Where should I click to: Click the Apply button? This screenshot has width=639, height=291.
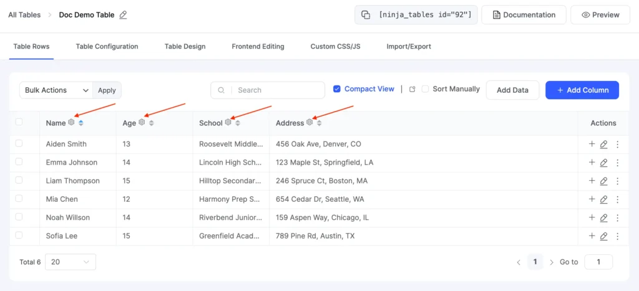coord(107,90)
